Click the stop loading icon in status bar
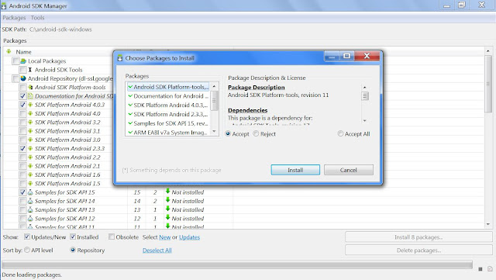This screenshot has width=496, height=280. (x=480, y=269)
